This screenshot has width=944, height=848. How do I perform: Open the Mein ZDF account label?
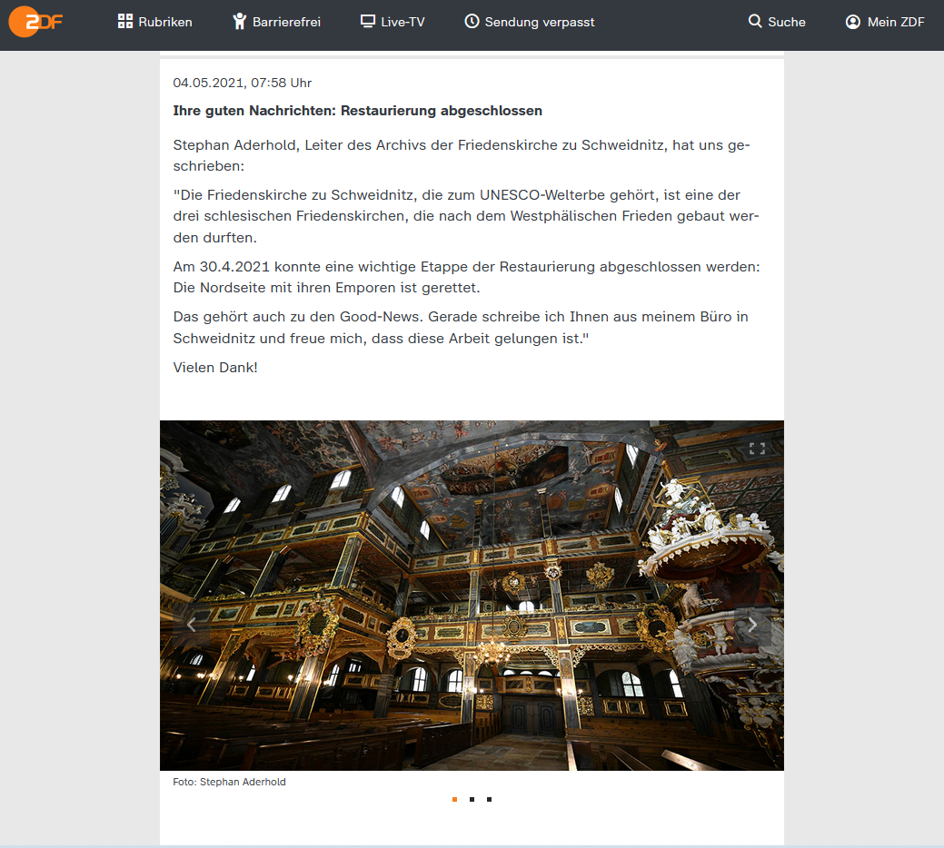coord(896,23)
